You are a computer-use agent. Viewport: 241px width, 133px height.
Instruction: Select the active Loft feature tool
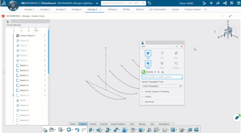[x=124, y=130]
